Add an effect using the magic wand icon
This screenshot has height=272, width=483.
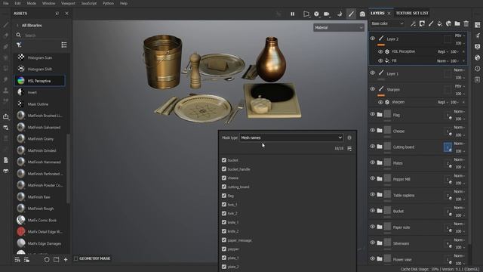coord(413,23)
